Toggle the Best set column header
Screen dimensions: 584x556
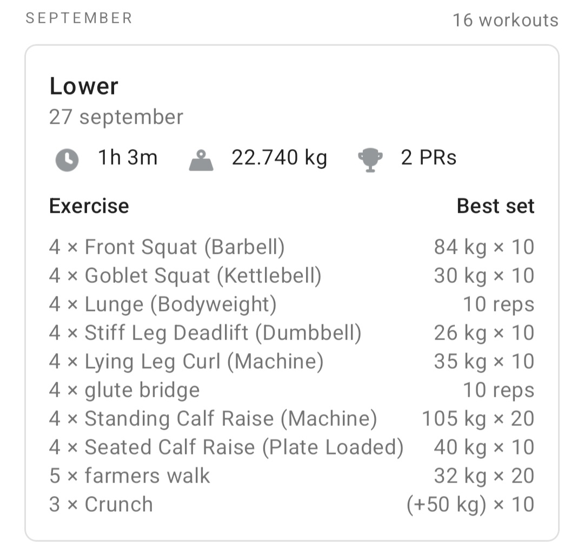[x=495, y=206]
